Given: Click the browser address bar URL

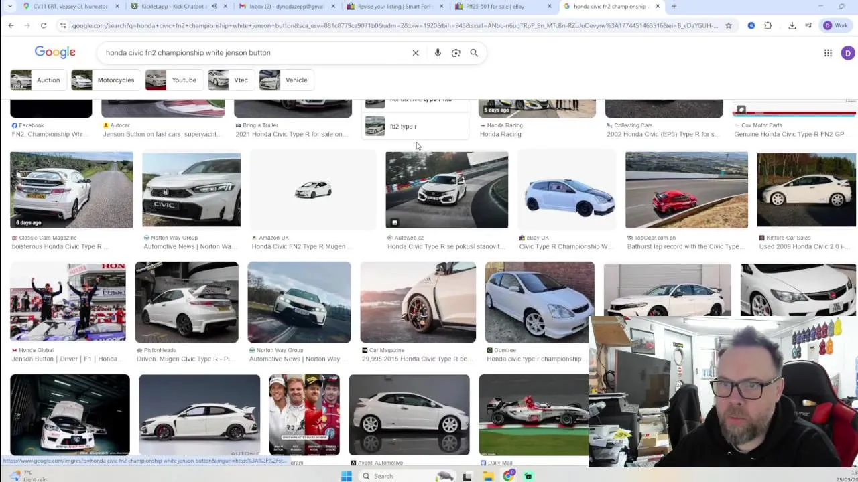Looking at the screenshot, I should point(395,25).
